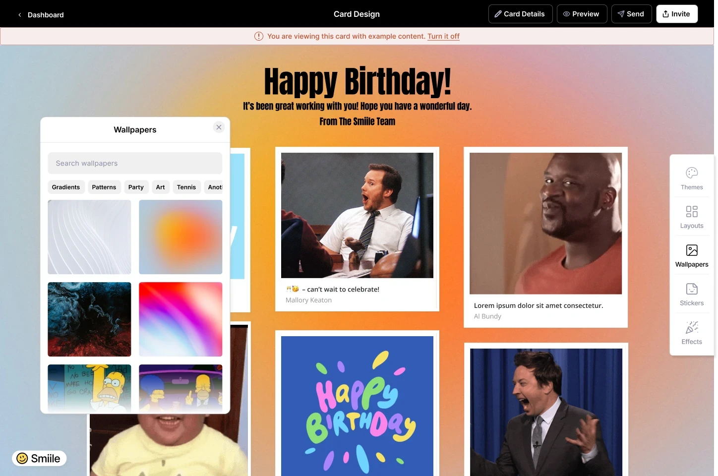Click the Al Bundy author name
This screenshot has height=476, width=718.
point(487,316)
